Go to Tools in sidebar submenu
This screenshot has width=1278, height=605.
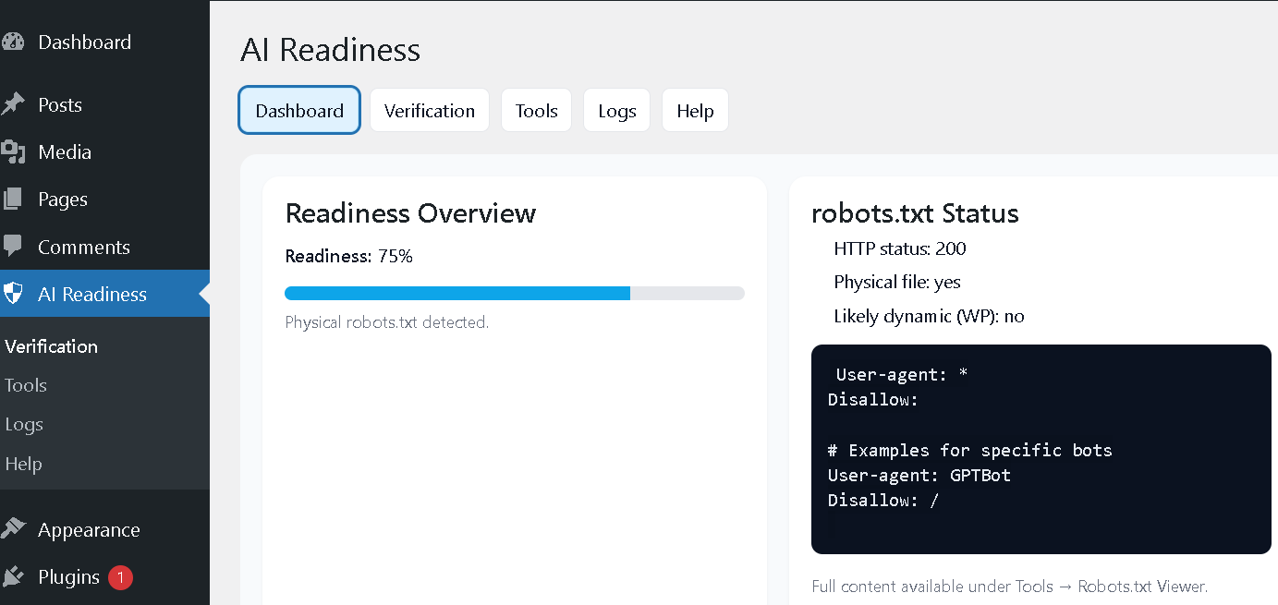26,385
